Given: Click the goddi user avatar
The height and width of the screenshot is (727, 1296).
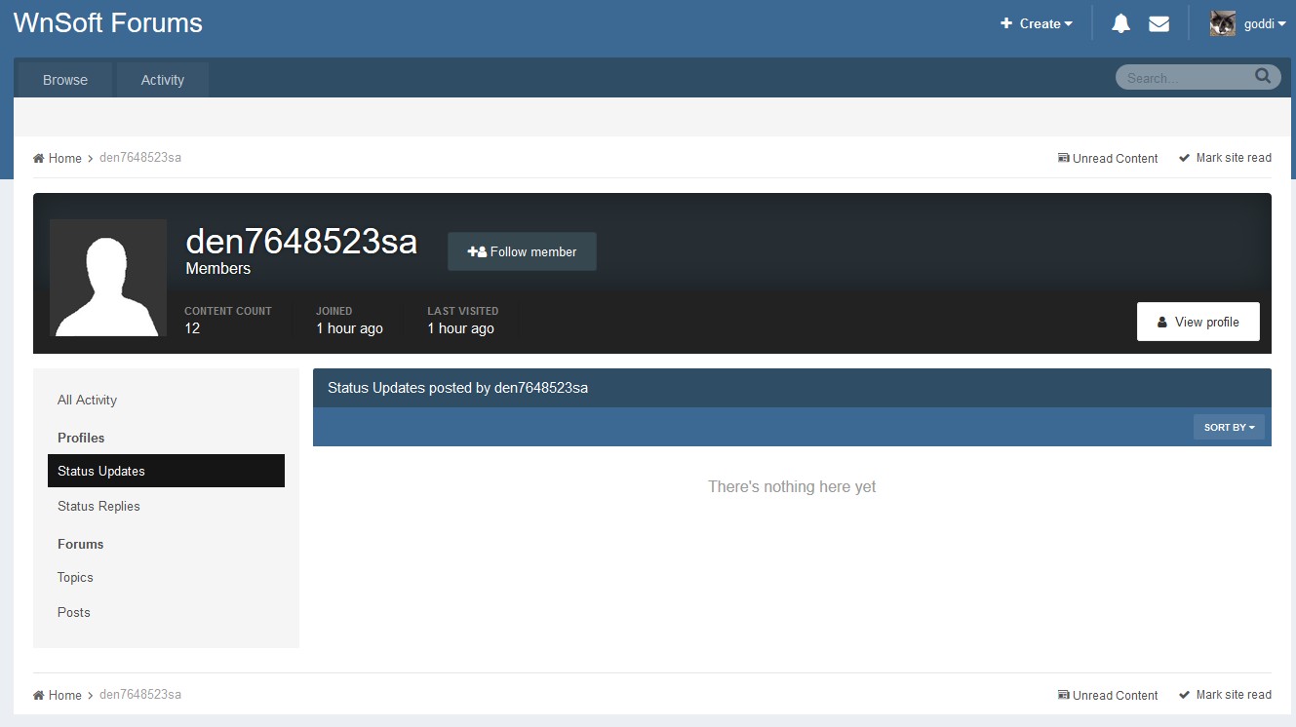Looking at the screenshot, I should (x=1223, y=23).
